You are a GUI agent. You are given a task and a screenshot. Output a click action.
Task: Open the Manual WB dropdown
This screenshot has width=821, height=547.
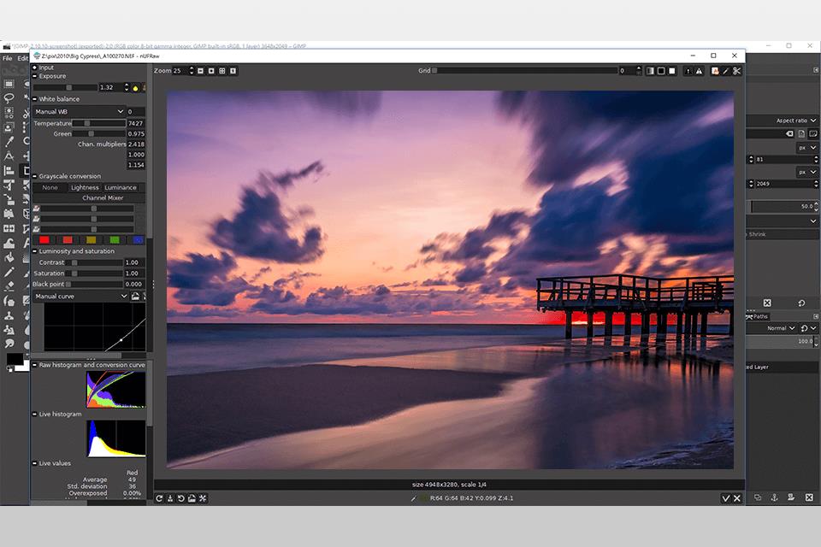tap(79, 112)
